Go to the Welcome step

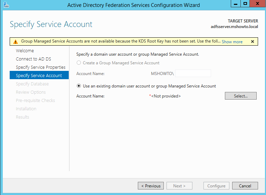25,50
